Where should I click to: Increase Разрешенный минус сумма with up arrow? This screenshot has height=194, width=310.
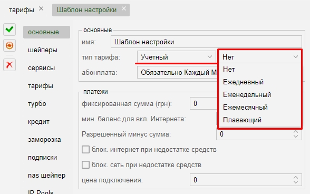point(296,132)
